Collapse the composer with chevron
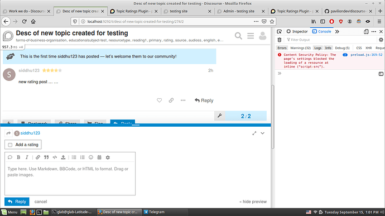385x216 pixels. 262,133
